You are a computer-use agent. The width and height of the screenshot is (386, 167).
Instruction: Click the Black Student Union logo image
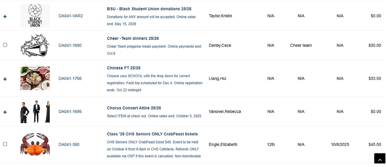tap(35, 16)
